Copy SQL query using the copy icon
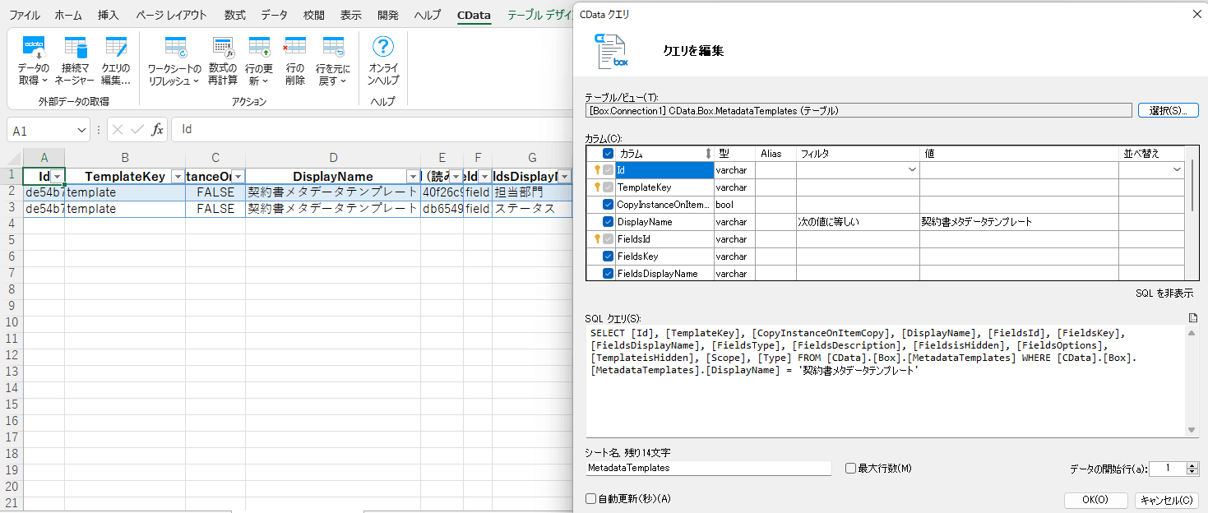 (x=1192, y=318)
